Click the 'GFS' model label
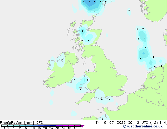 click(x=40, y=123)
